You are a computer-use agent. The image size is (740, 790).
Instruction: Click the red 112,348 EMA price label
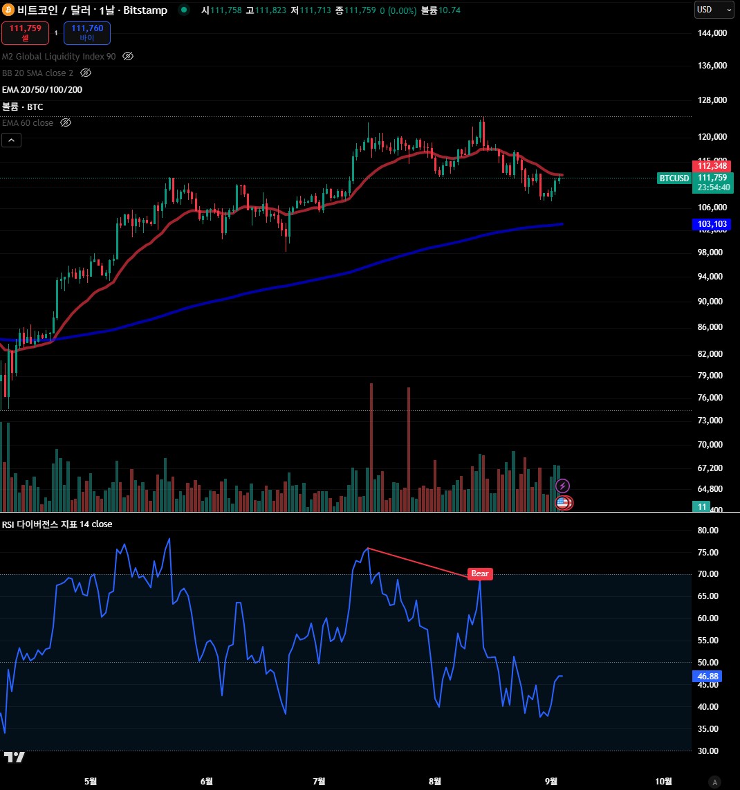(712, 166)
